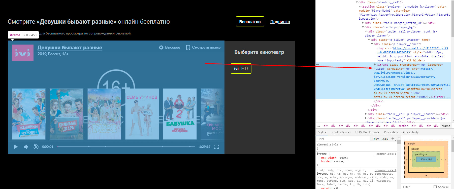Click the Elements panel vertical scrollbar
This screenshot has height=189, width=454.
(x=452, y=19)
